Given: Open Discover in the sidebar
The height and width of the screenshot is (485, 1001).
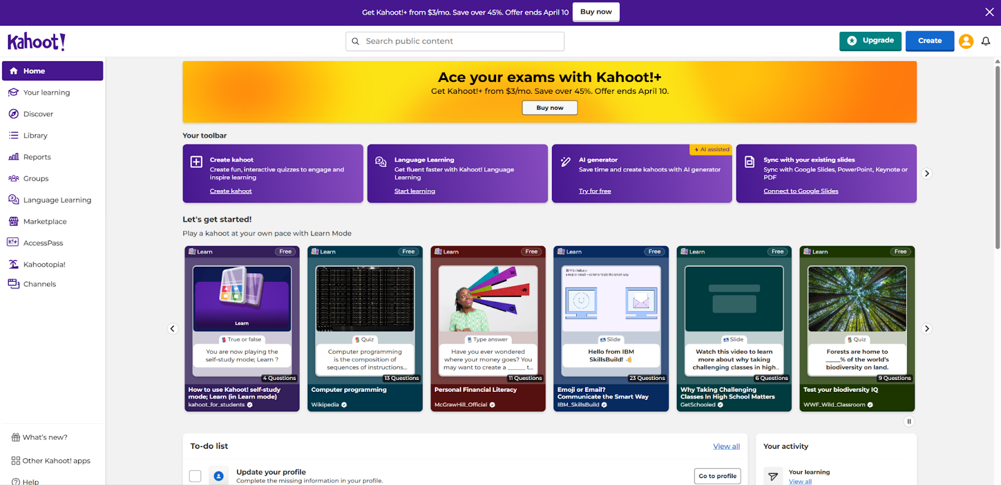Looking at the screenshot, I should [38, 114].
